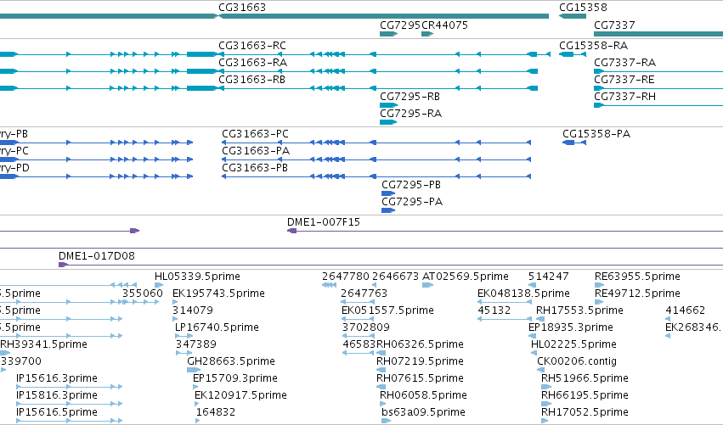Screen dimensions: 723x425
Task: Select protein CG31663-PC
Action: click(x=256, y=134)
